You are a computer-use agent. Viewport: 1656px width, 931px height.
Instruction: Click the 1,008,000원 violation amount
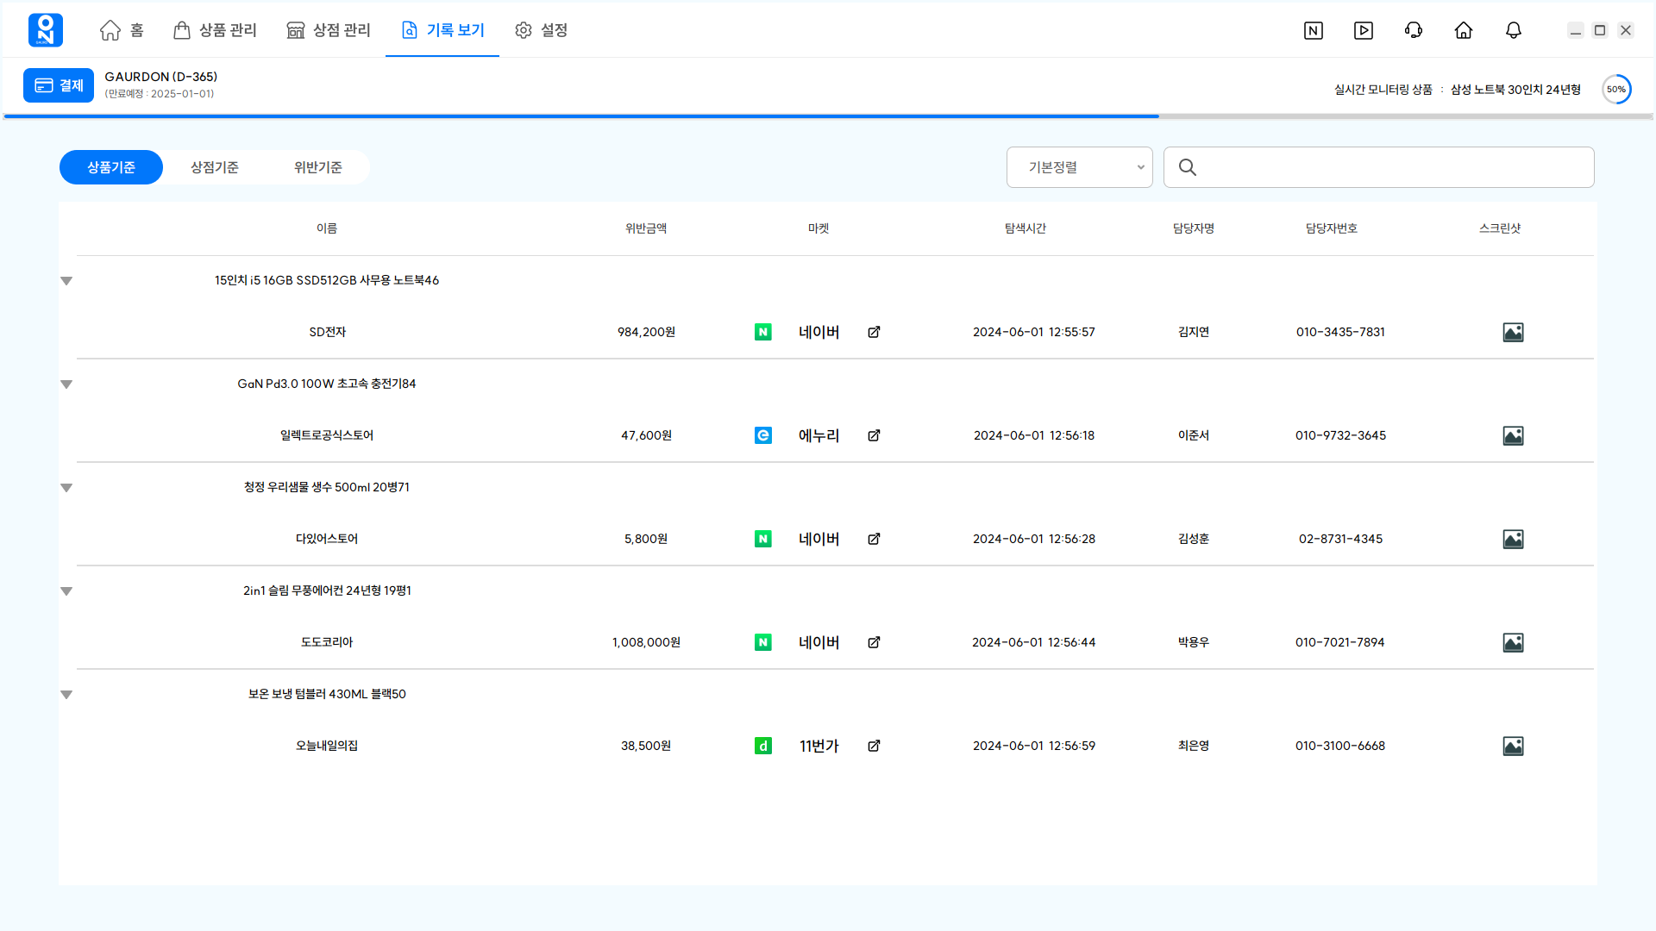[x=646, y=642]
